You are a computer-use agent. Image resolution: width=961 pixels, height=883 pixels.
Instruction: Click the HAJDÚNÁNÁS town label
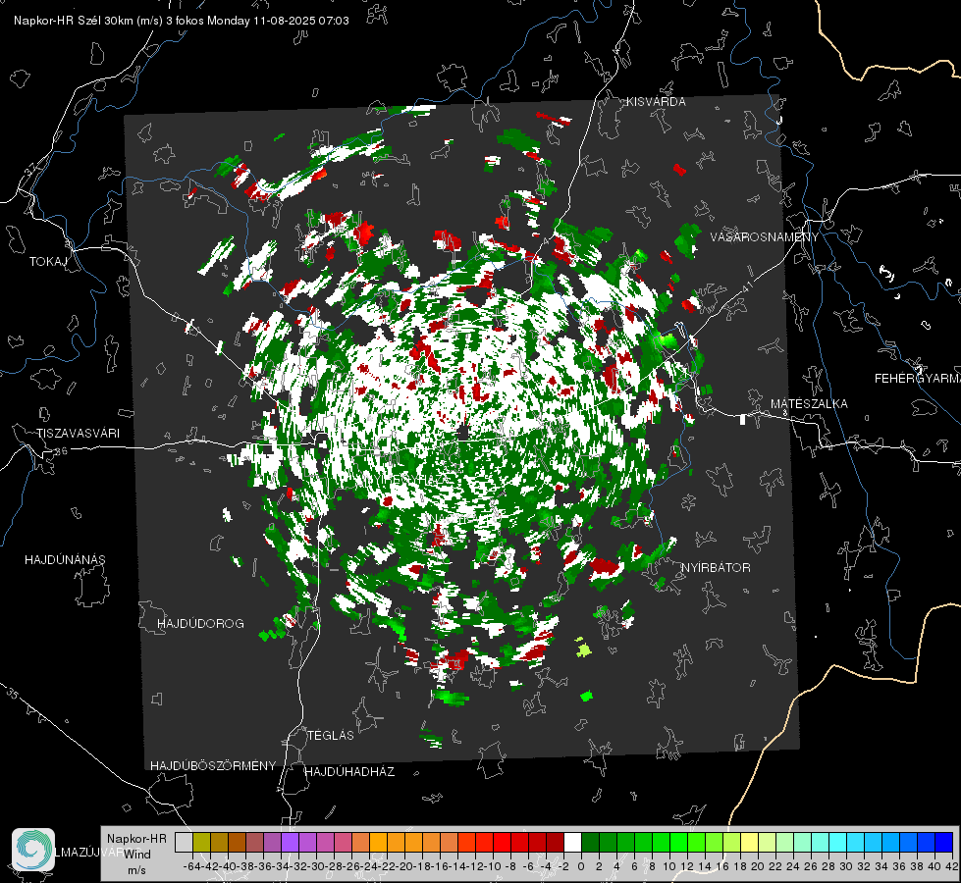point(65,559)
